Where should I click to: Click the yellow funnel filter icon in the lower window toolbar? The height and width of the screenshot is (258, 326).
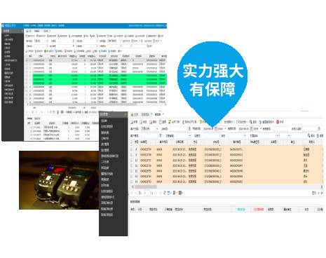coord(170,122)
